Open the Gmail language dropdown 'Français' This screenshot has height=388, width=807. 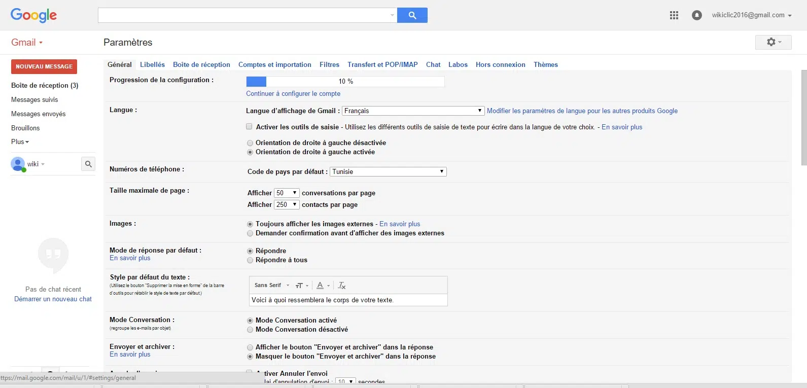[x=413, y=111]
